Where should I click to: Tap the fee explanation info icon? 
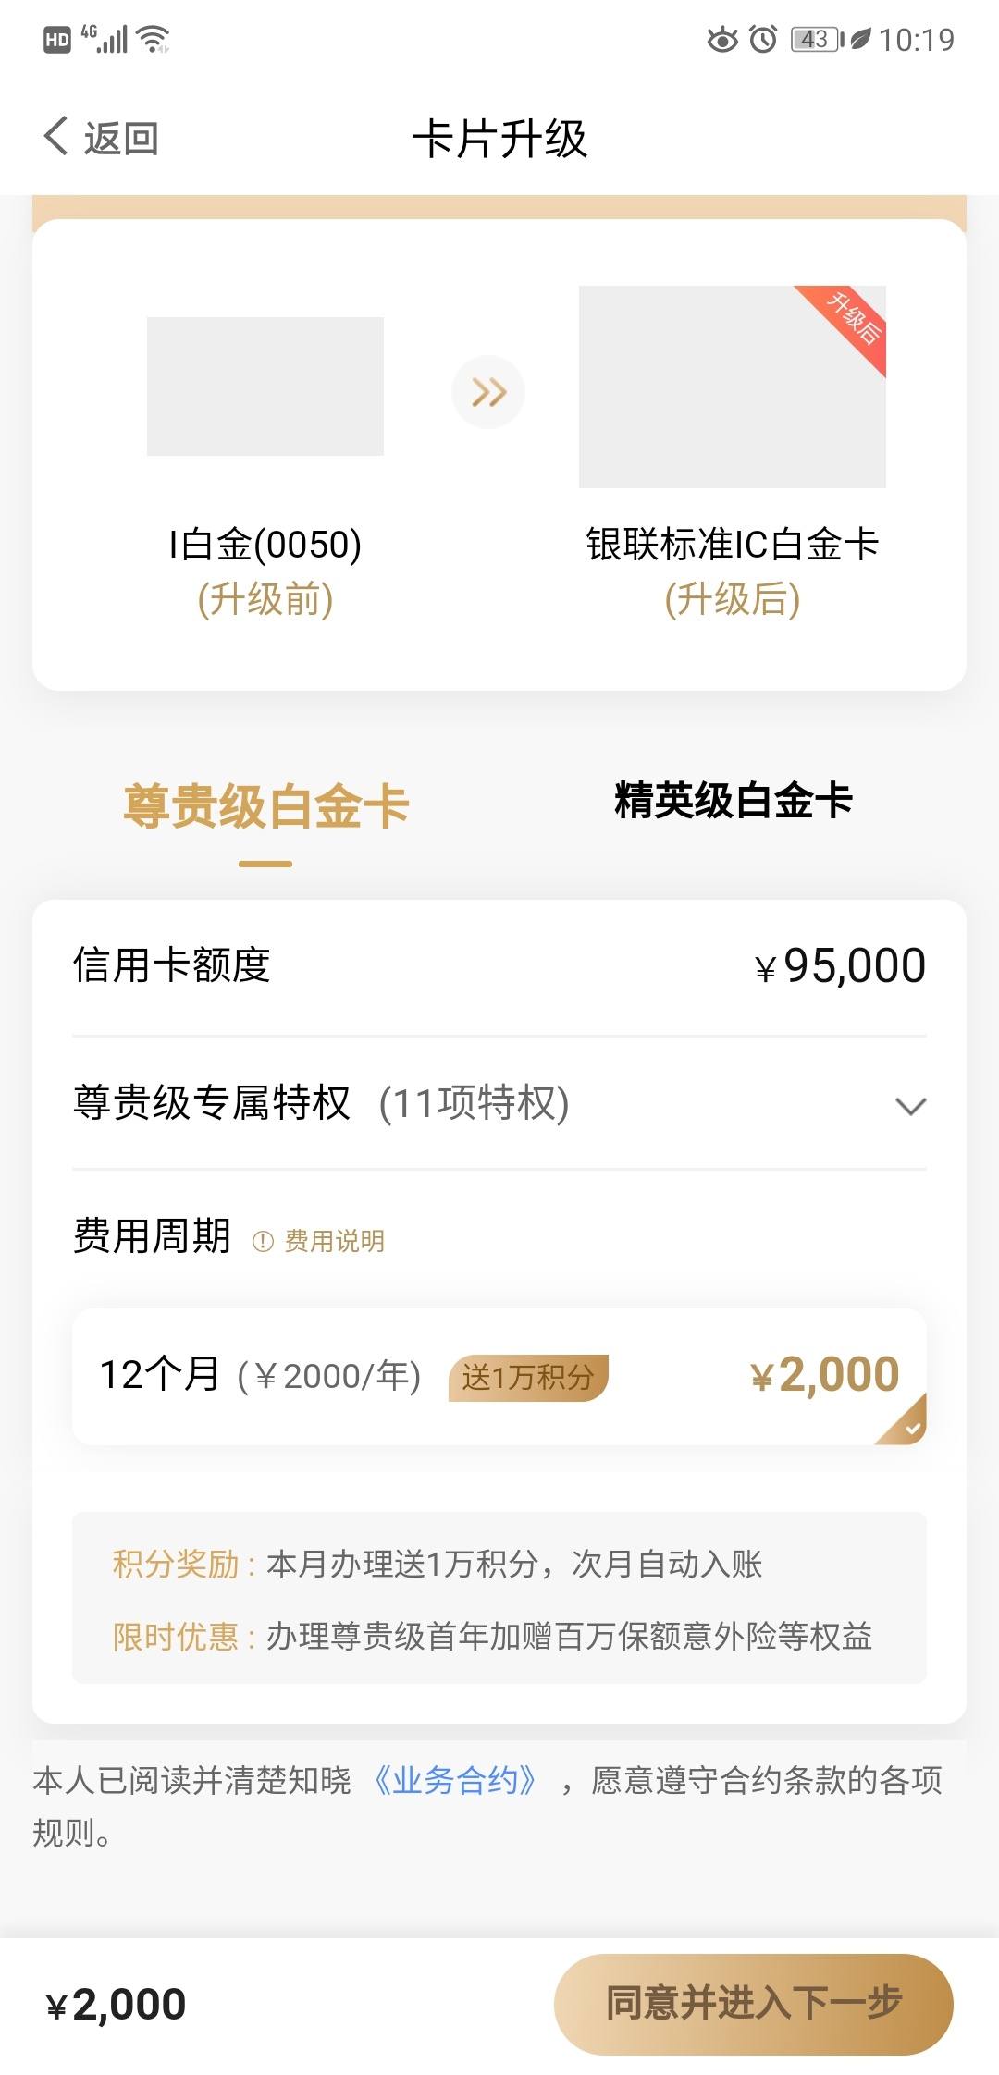coord(263,1241)
